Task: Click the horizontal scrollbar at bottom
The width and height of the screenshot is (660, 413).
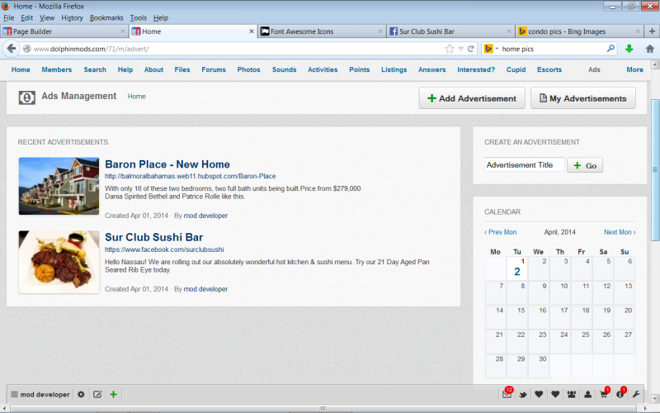Action: 323,408
